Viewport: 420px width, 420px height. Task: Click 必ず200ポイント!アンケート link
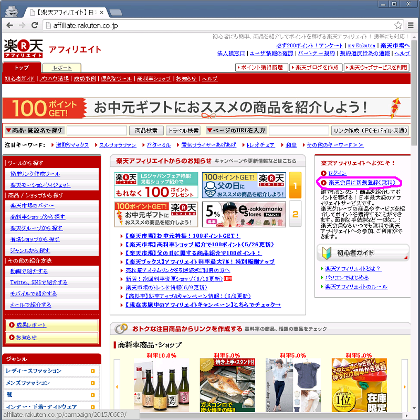(x=310, y=46)
